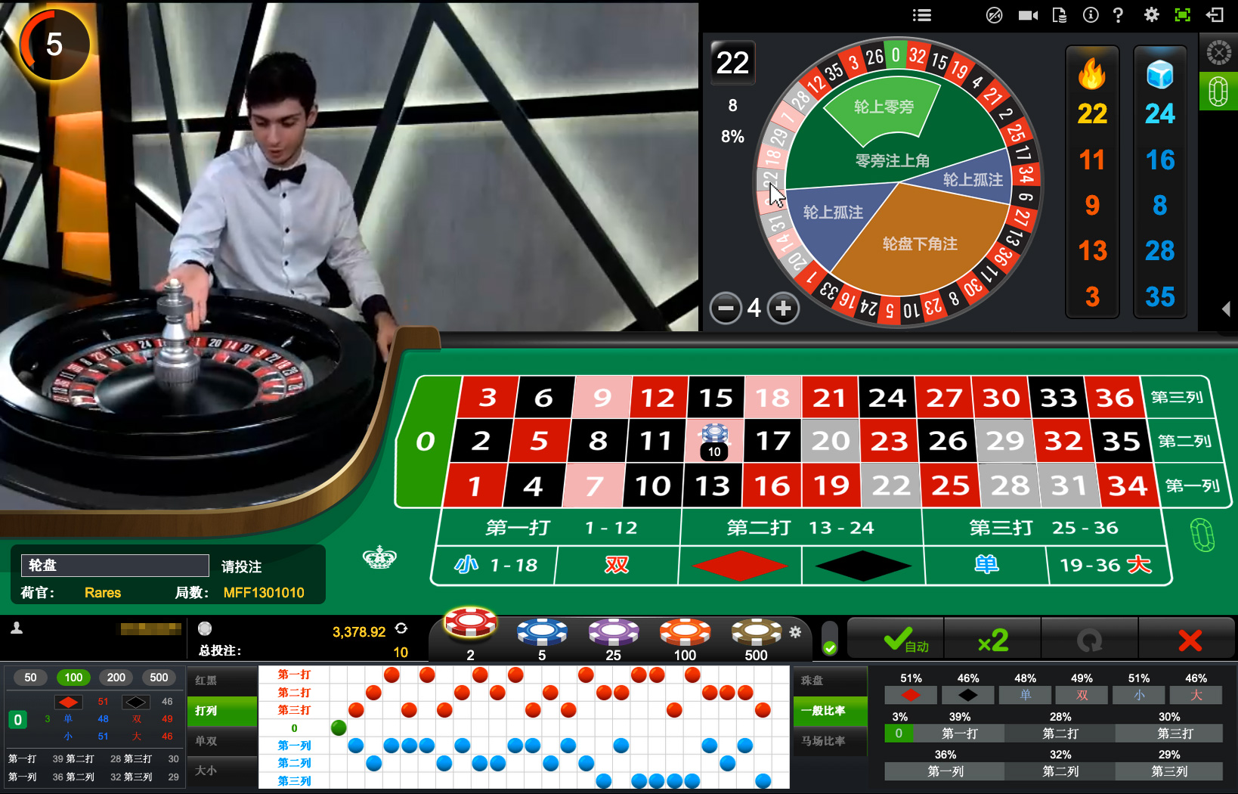
Task: Increase neighbor count with plus button
Action: pos(783,309)
